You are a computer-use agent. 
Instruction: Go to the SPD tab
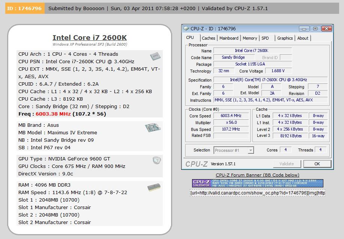[265, 38]
